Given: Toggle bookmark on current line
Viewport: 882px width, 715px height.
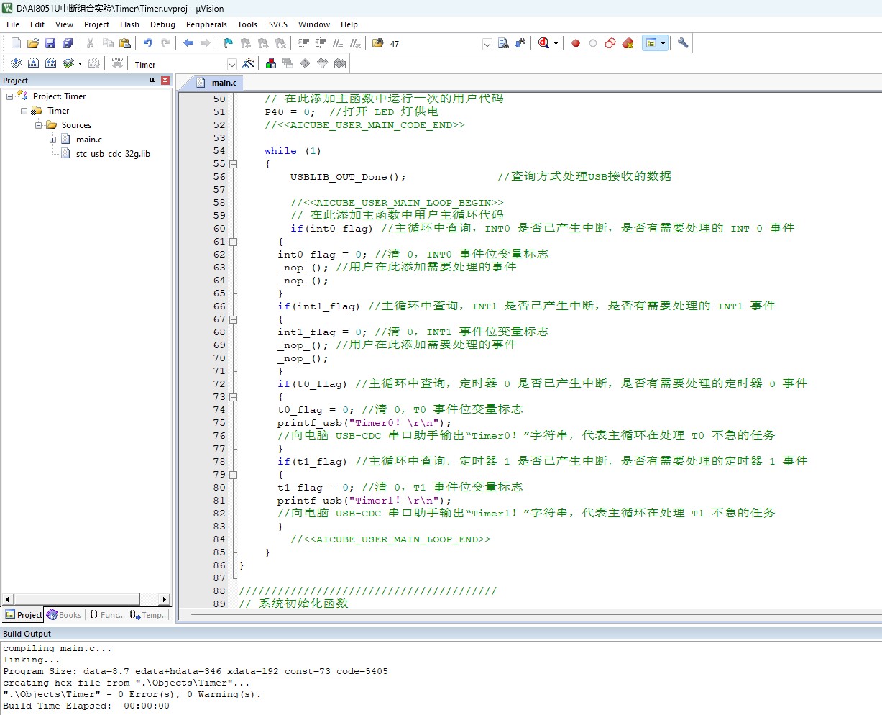Looking at the screenshot, I should click(x=229, y=43).
